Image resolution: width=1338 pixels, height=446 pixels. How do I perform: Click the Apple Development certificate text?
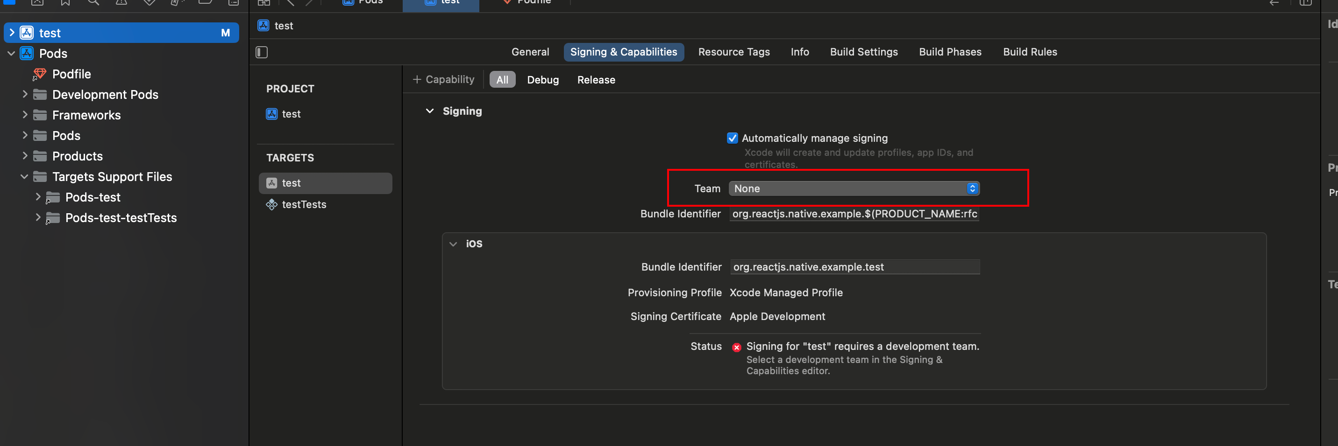pyautogui.click(x=777, y=316)
